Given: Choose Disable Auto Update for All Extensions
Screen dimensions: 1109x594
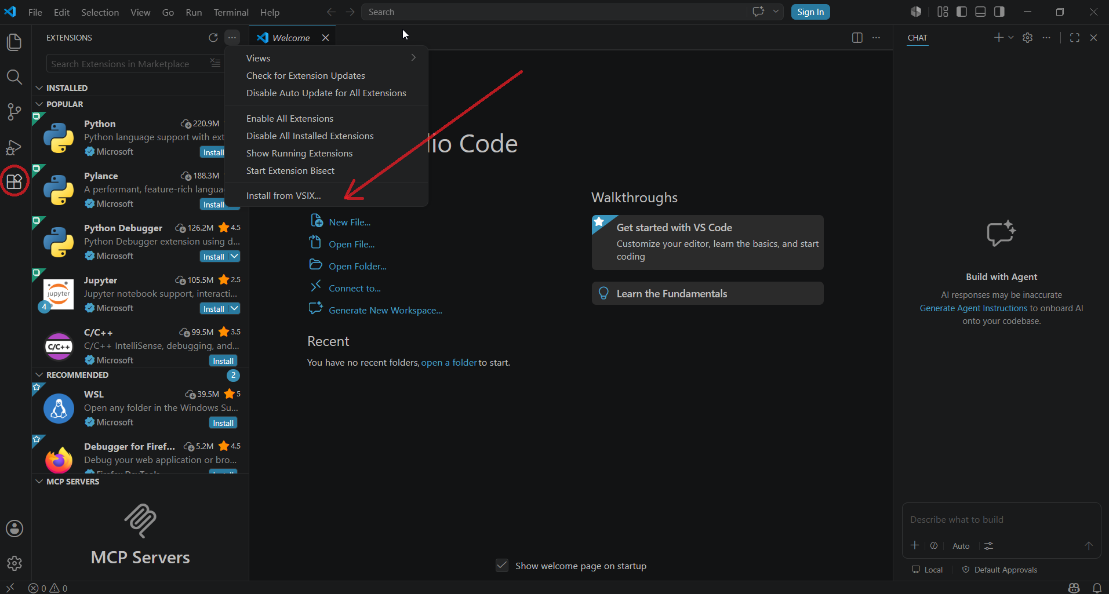Looking at the screenshot, I should pyautogui.click(x=326, y=93).
